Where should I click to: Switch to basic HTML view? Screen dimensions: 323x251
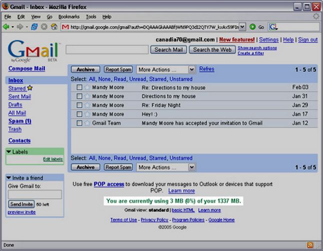(x=183, y=210)
